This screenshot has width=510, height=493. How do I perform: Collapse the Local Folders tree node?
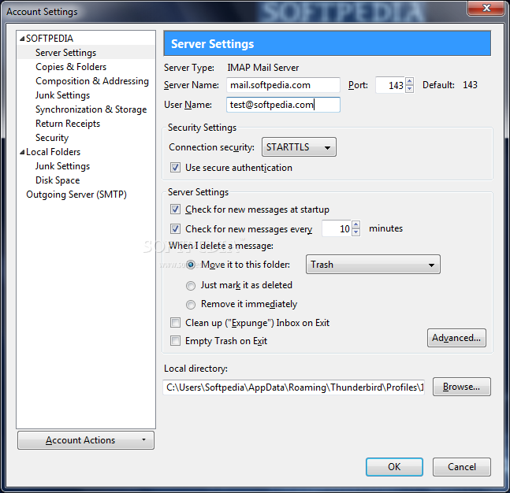tap(22, 152)
